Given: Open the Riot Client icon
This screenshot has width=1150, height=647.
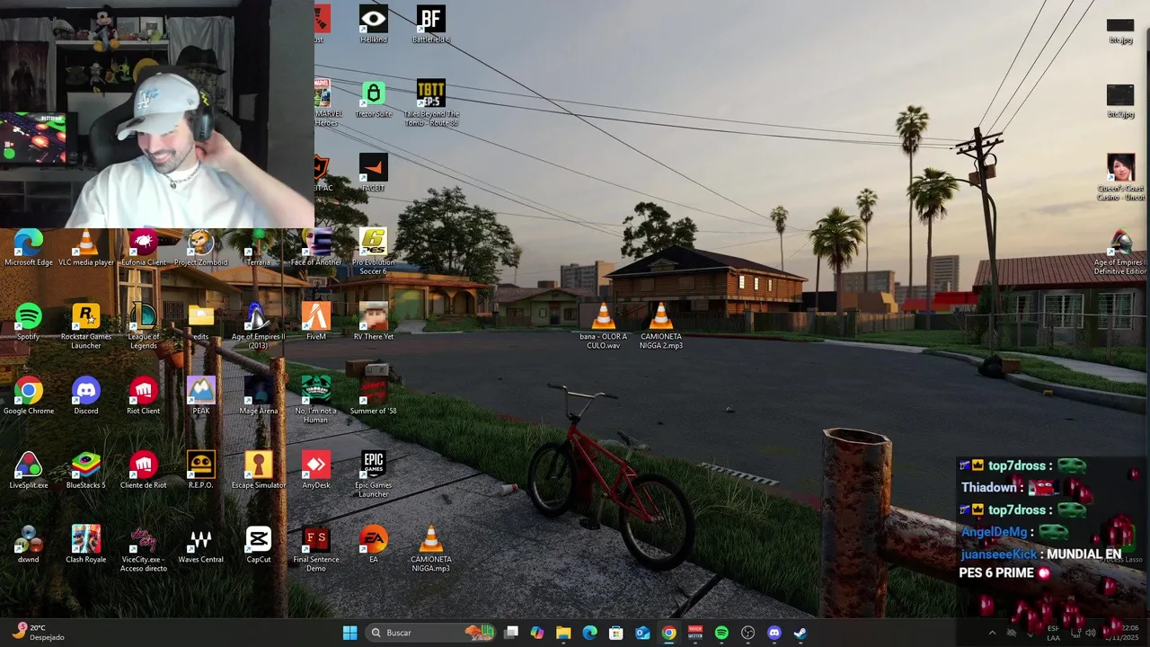Looking at the screenshot, I should (x=144, y=395).
